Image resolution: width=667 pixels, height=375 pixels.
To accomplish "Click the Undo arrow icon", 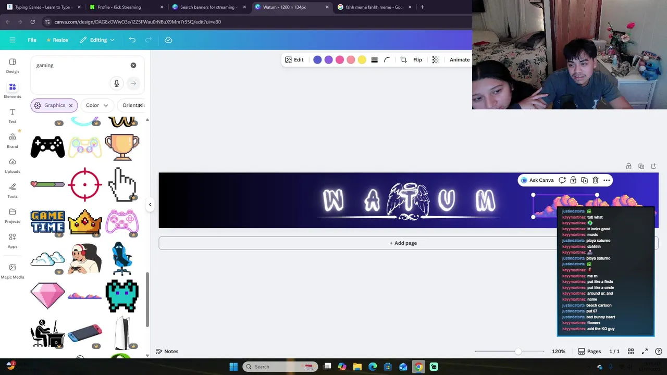I will point(132,40).
